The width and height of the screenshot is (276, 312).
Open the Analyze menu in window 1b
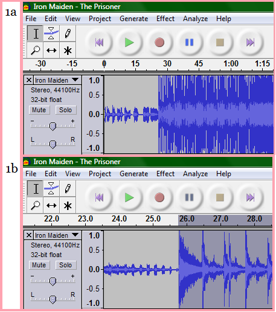195,174
